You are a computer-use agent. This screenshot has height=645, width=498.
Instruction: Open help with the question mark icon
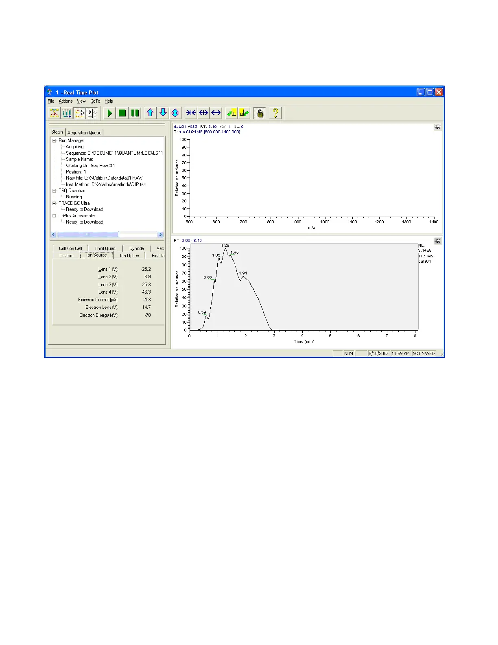click(275, 113)
